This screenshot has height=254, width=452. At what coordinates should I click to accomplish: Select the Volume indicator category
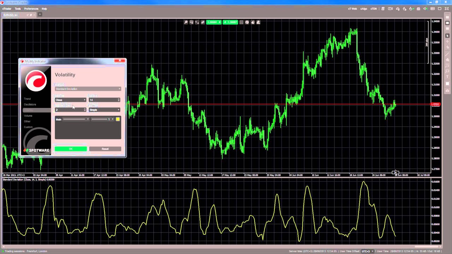(28, 116)
